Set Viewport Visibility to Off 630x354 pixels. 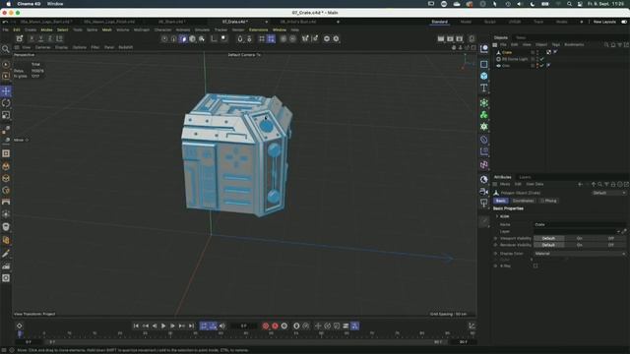click(x=610, y=238)
